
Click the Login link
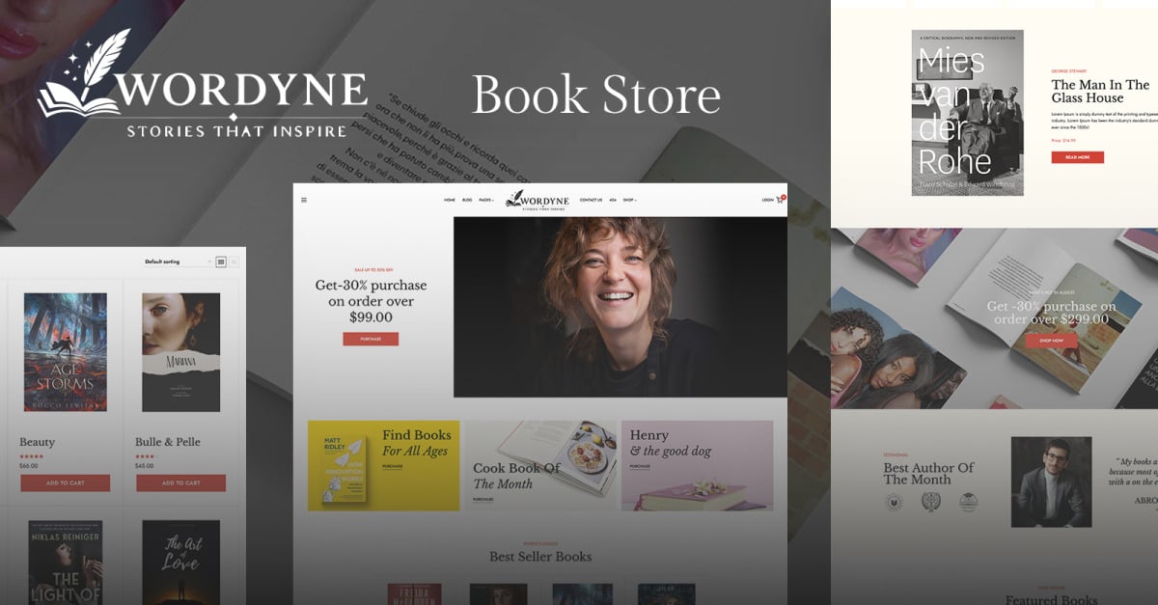[767, 200]
